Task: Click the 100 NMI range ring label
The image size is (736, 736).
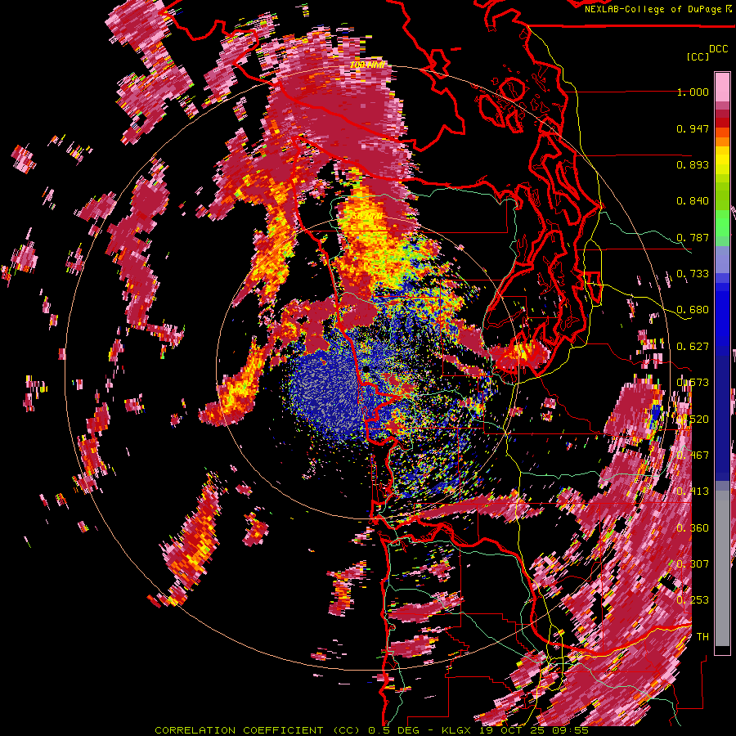Action: pyautogui.click(x=367, y=65)
